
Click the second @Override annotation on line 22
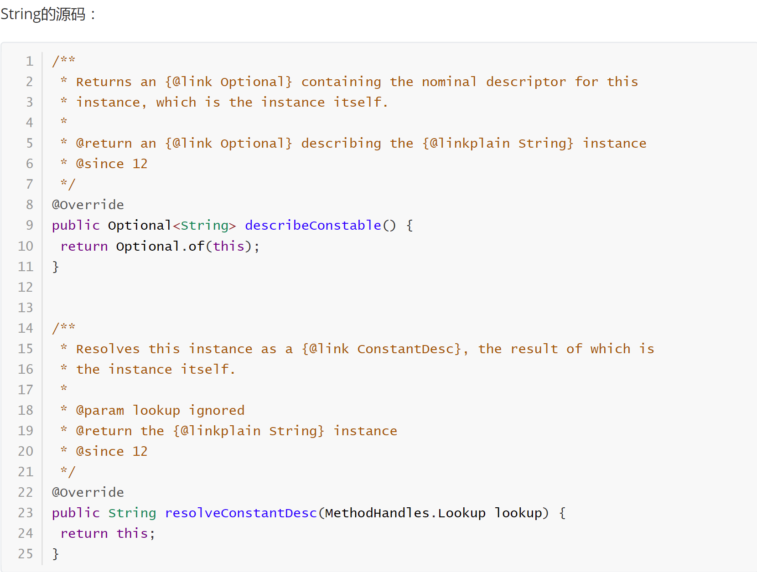tap(88, 492)
